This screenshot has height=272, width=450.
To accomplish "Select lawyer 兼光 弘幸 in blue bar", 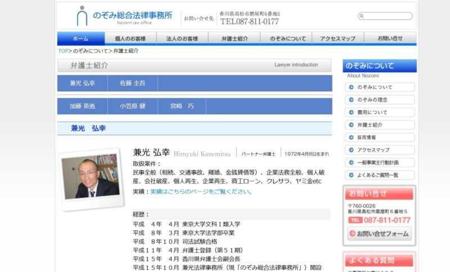I will click(82, 83).
